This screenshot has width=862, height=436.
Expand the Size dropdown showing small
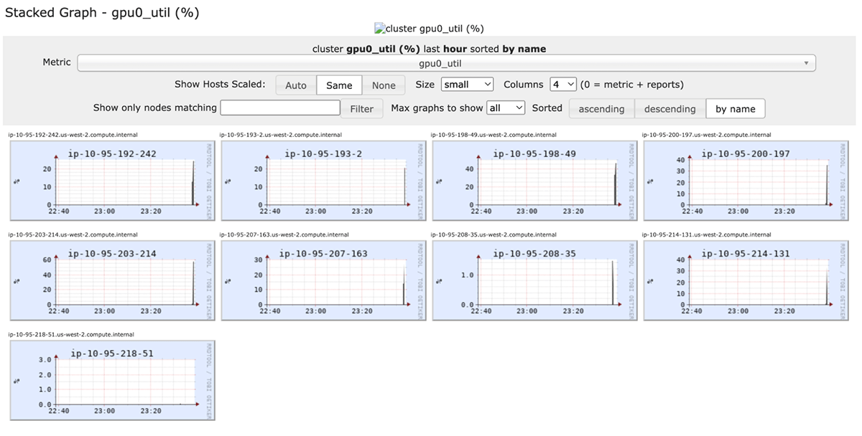tap(467, 85)
